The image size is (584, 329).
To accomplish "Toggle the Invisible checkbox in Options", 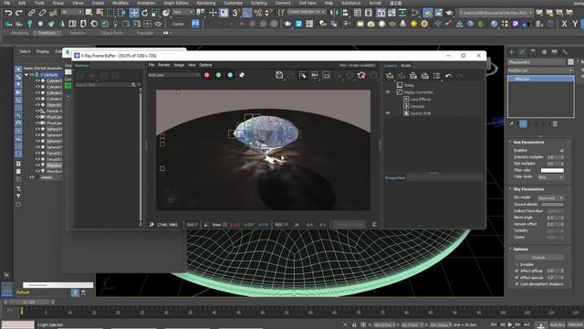I will (516, 264).
